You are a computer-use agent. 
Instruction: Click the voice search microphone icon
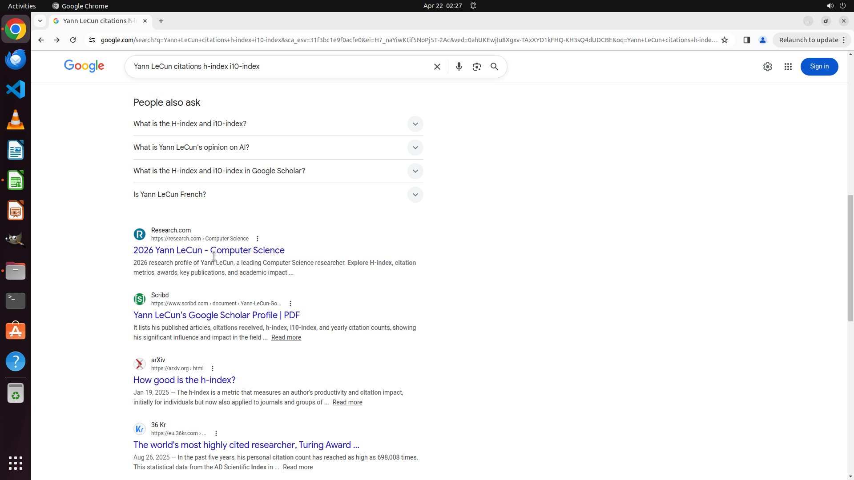pyautogui.click(x=459, y=67)
